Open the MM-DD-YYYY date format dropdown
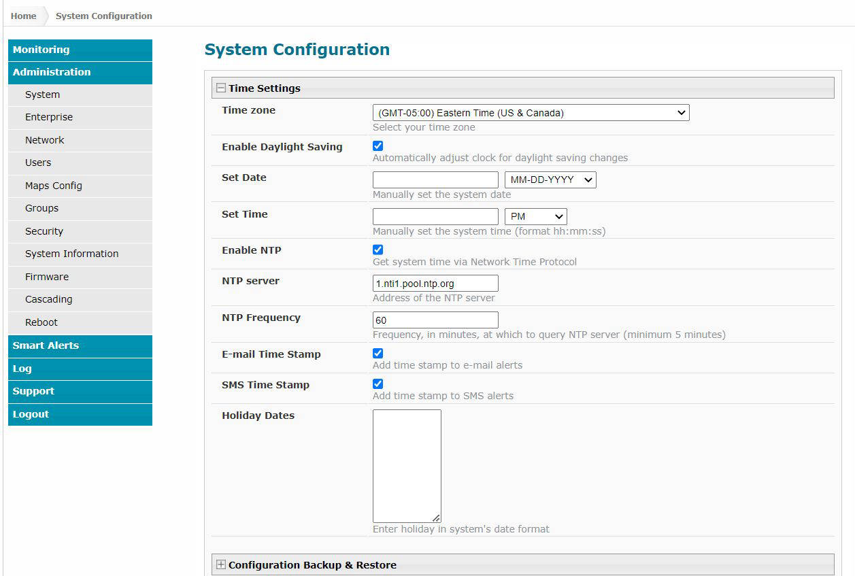The image size is (855, 576). (x=550, y=180)
